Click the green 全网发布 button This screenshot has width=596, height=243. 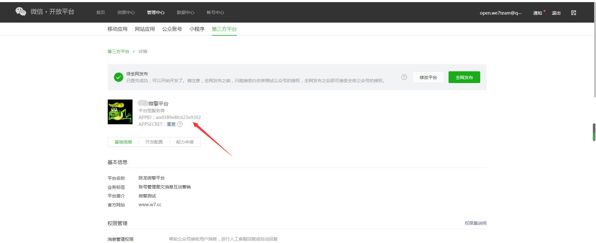464,77
